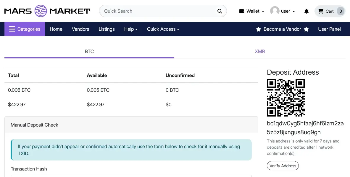The width and height of the screenshot is (350, 177).
Task: Click the shopping cart icon
Action: click(320, 11)
